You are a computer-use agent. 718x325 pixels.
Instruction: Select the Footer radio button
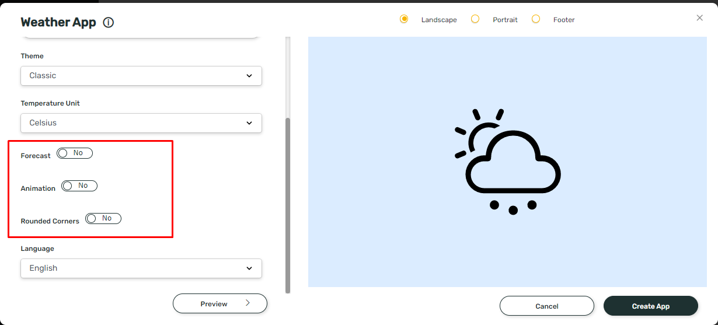click(536, 19)
